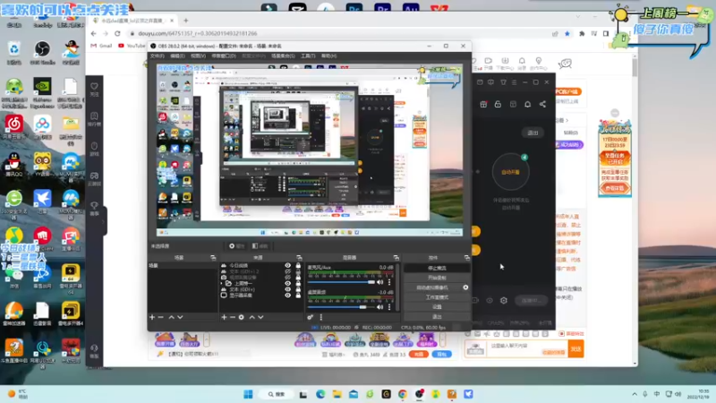The width and height of the screenshot is (716, 403).
Task: Open 桌面音频 channel three-dot options
Action: coord(389,307)
